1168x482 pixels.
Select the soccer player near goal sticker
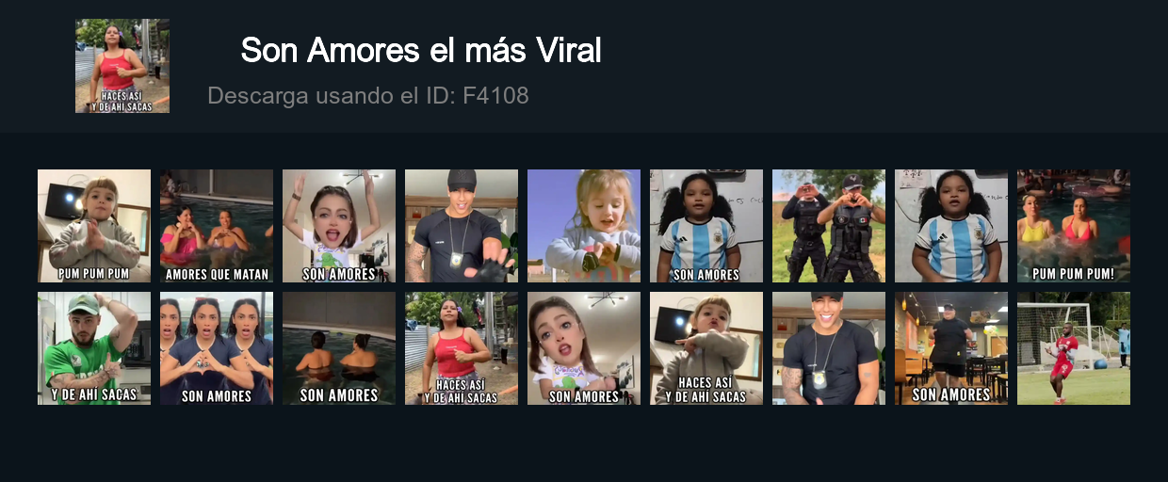point(1074,348)
